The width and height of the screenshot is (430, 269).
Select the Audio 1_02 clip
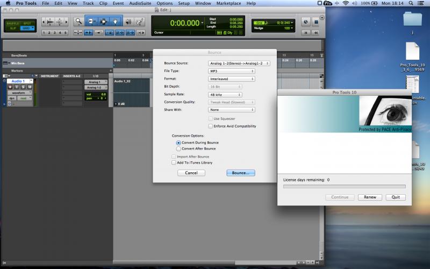point(132,93)
